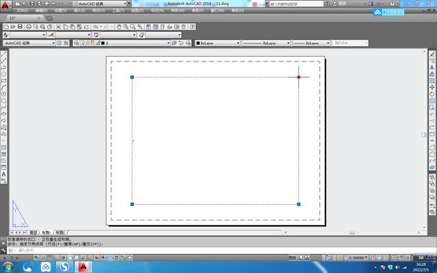
Task: Open the layer list dropdown
Action: (137, 43)
